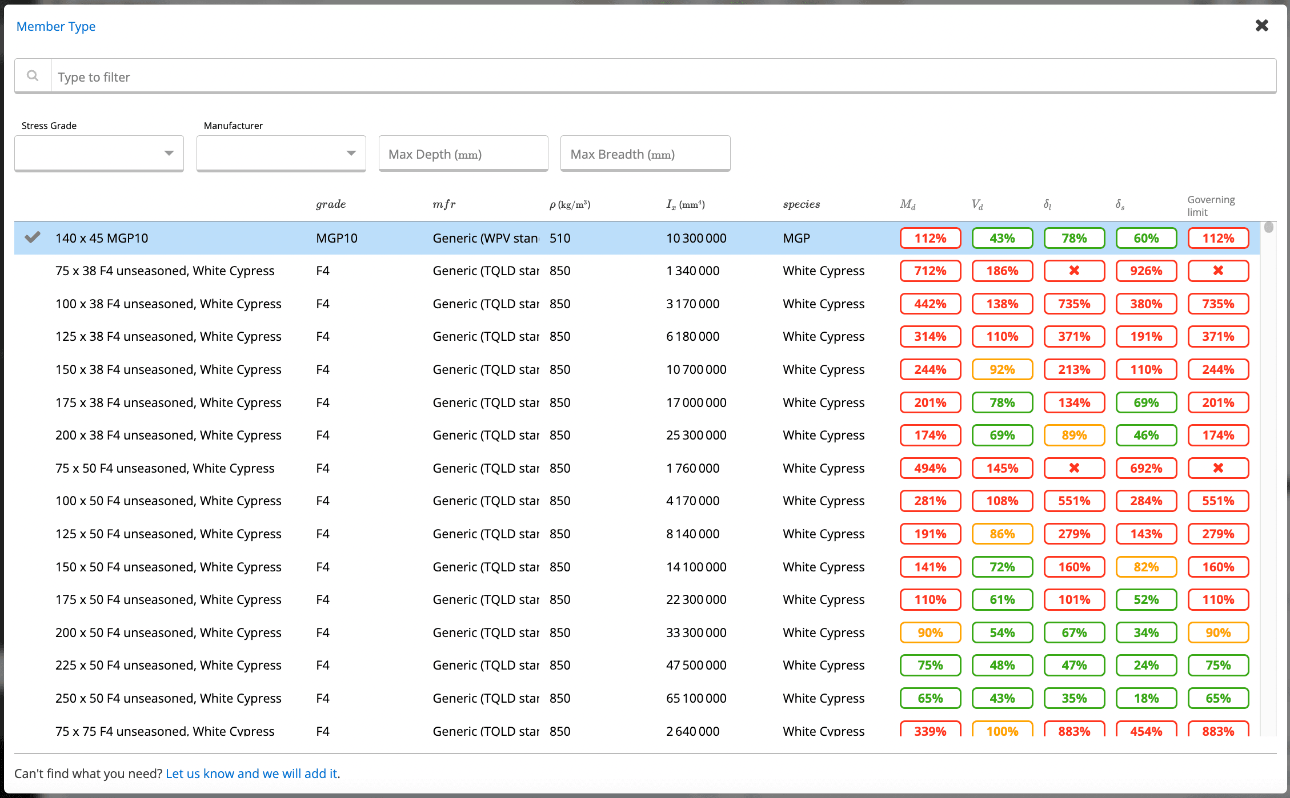Click the Ix (mm⁴) column header

[686, 204]
